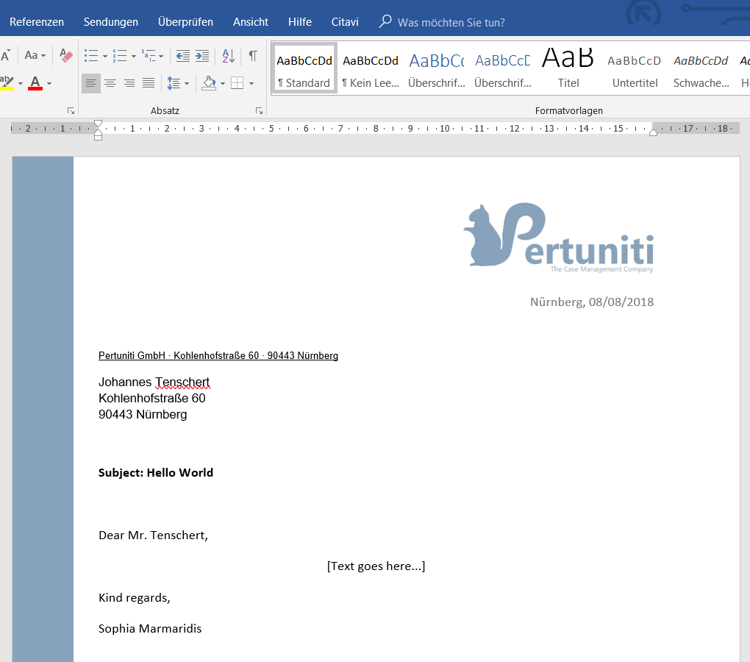Click the placeholder '[Text goes here...]'
750x662 pixels.
coord(376,566)
